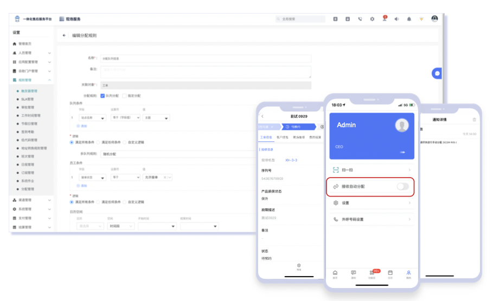The height and width of the screenshot is (301, 500).
Task: Select the 满足任何条件 radio button
Action: click(x=99, y=142)
